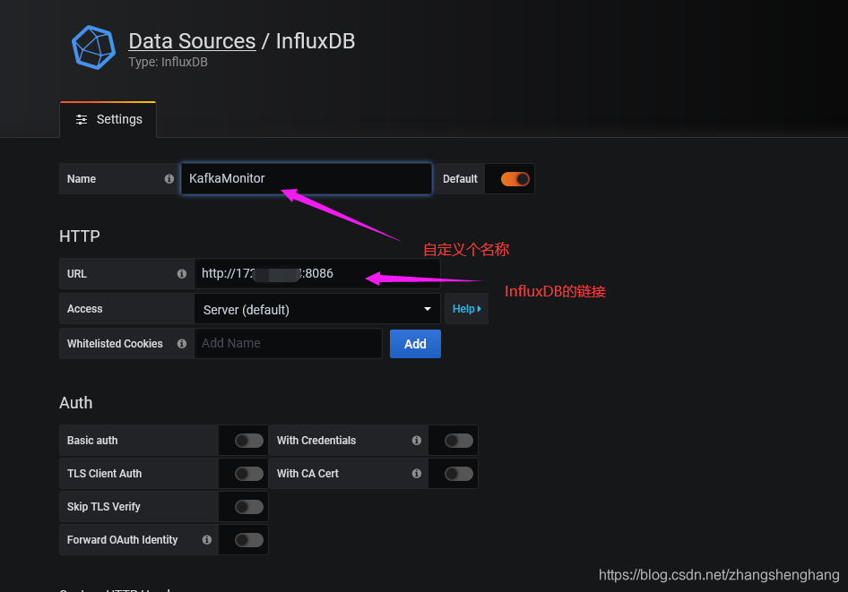Click the Settings sliders icon
This screenshot has width=848, height=592.
tap(81, 119)
